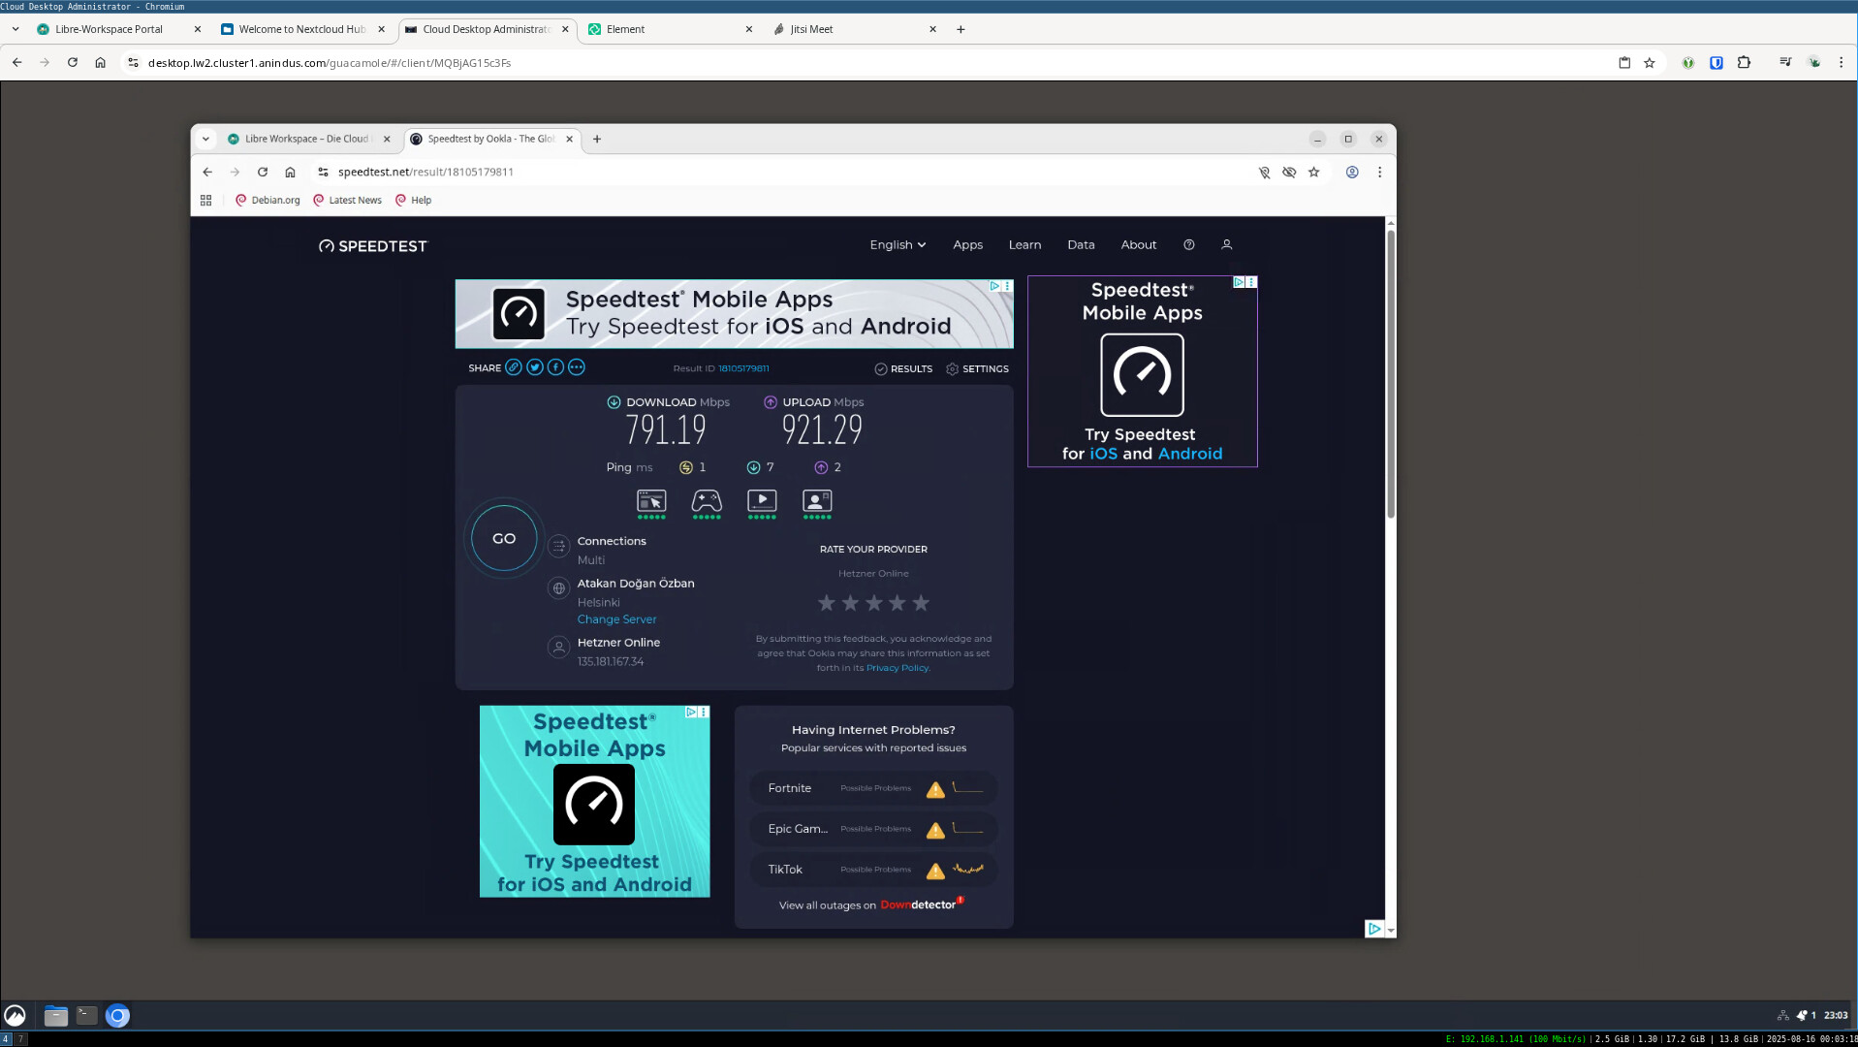Rate Hetzner Online five stars
Screen dimensions: 1858x1047
tap(921, 603)
